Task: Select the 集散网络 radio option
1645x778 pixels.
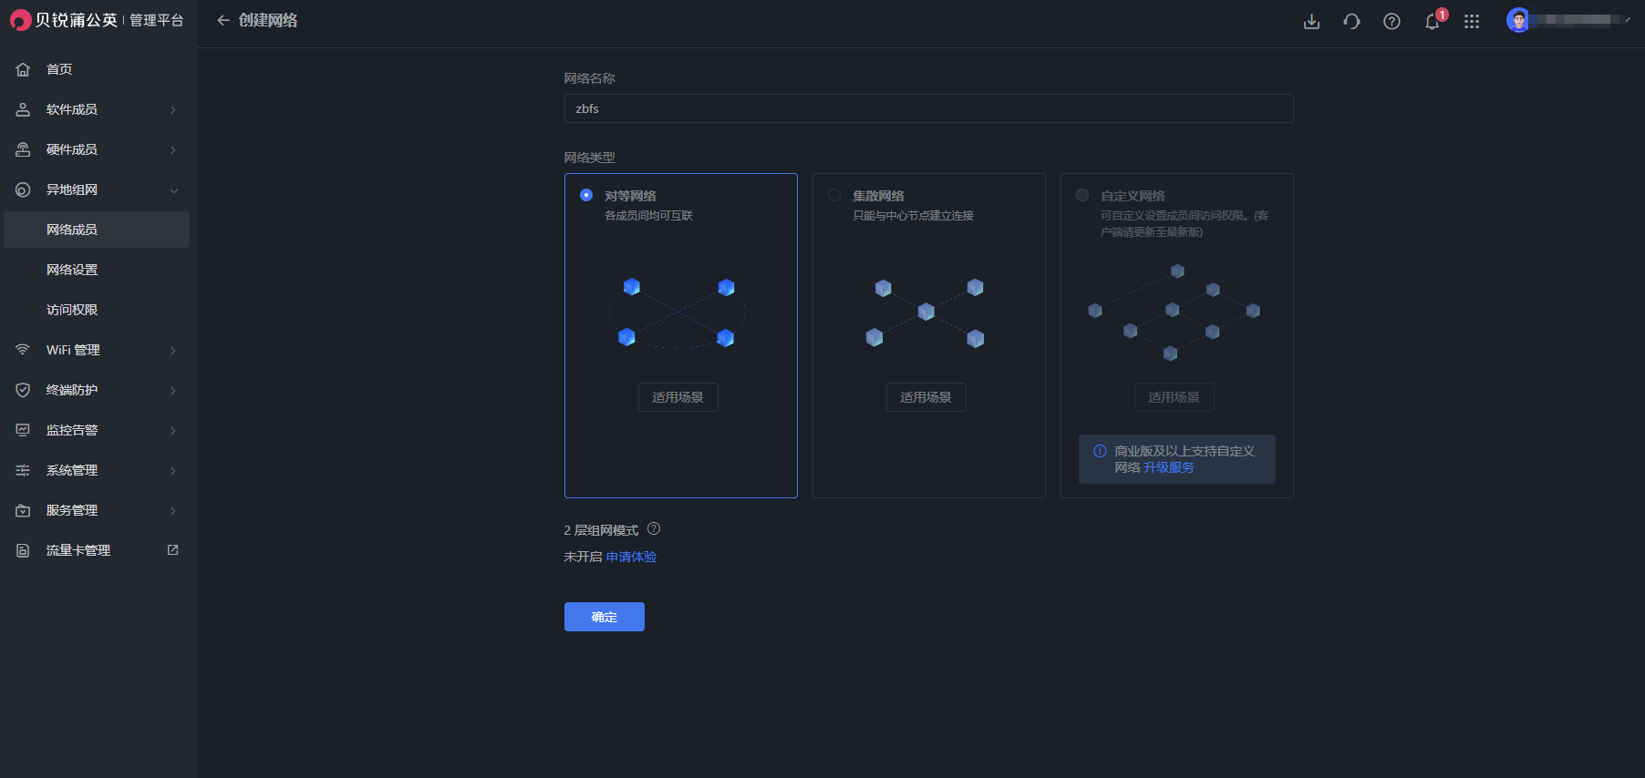Action: click(834, 195)
